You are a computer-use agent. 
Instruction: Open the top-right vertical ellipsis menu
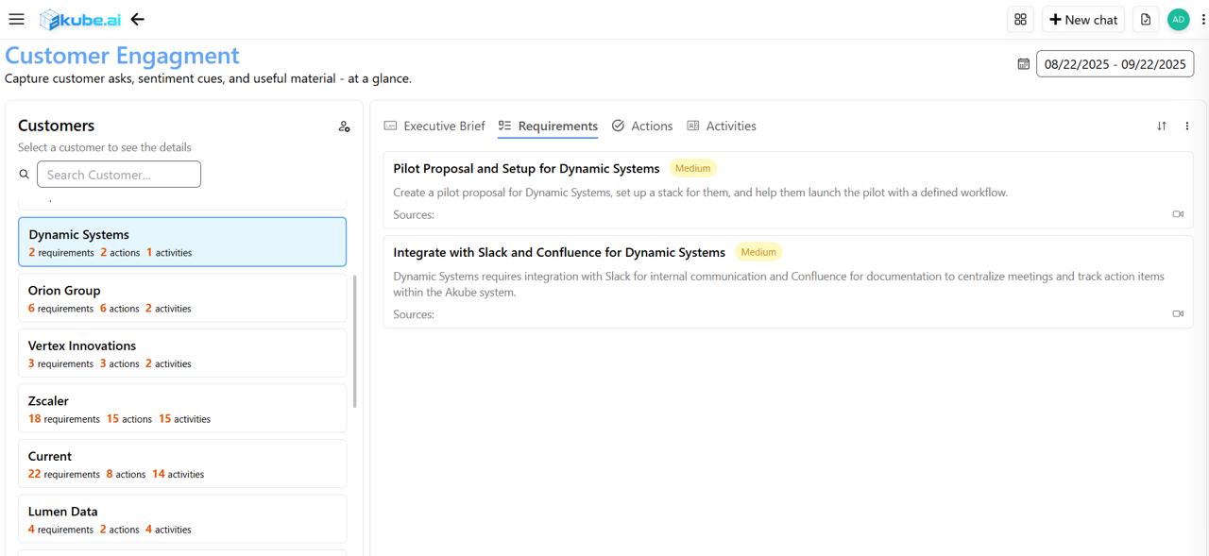[1202, 19]
